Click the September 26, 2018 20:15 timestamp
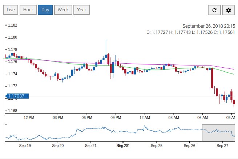238x159 pixels. pyautogui.click(x=209, y=26)
